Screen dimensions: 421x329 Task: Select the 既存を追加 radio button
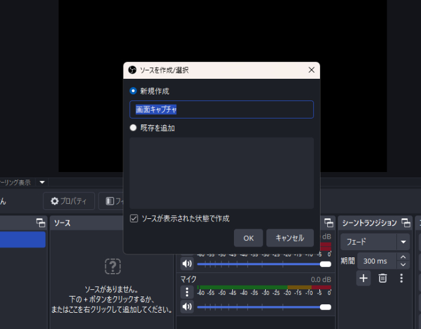pos(133,128)
